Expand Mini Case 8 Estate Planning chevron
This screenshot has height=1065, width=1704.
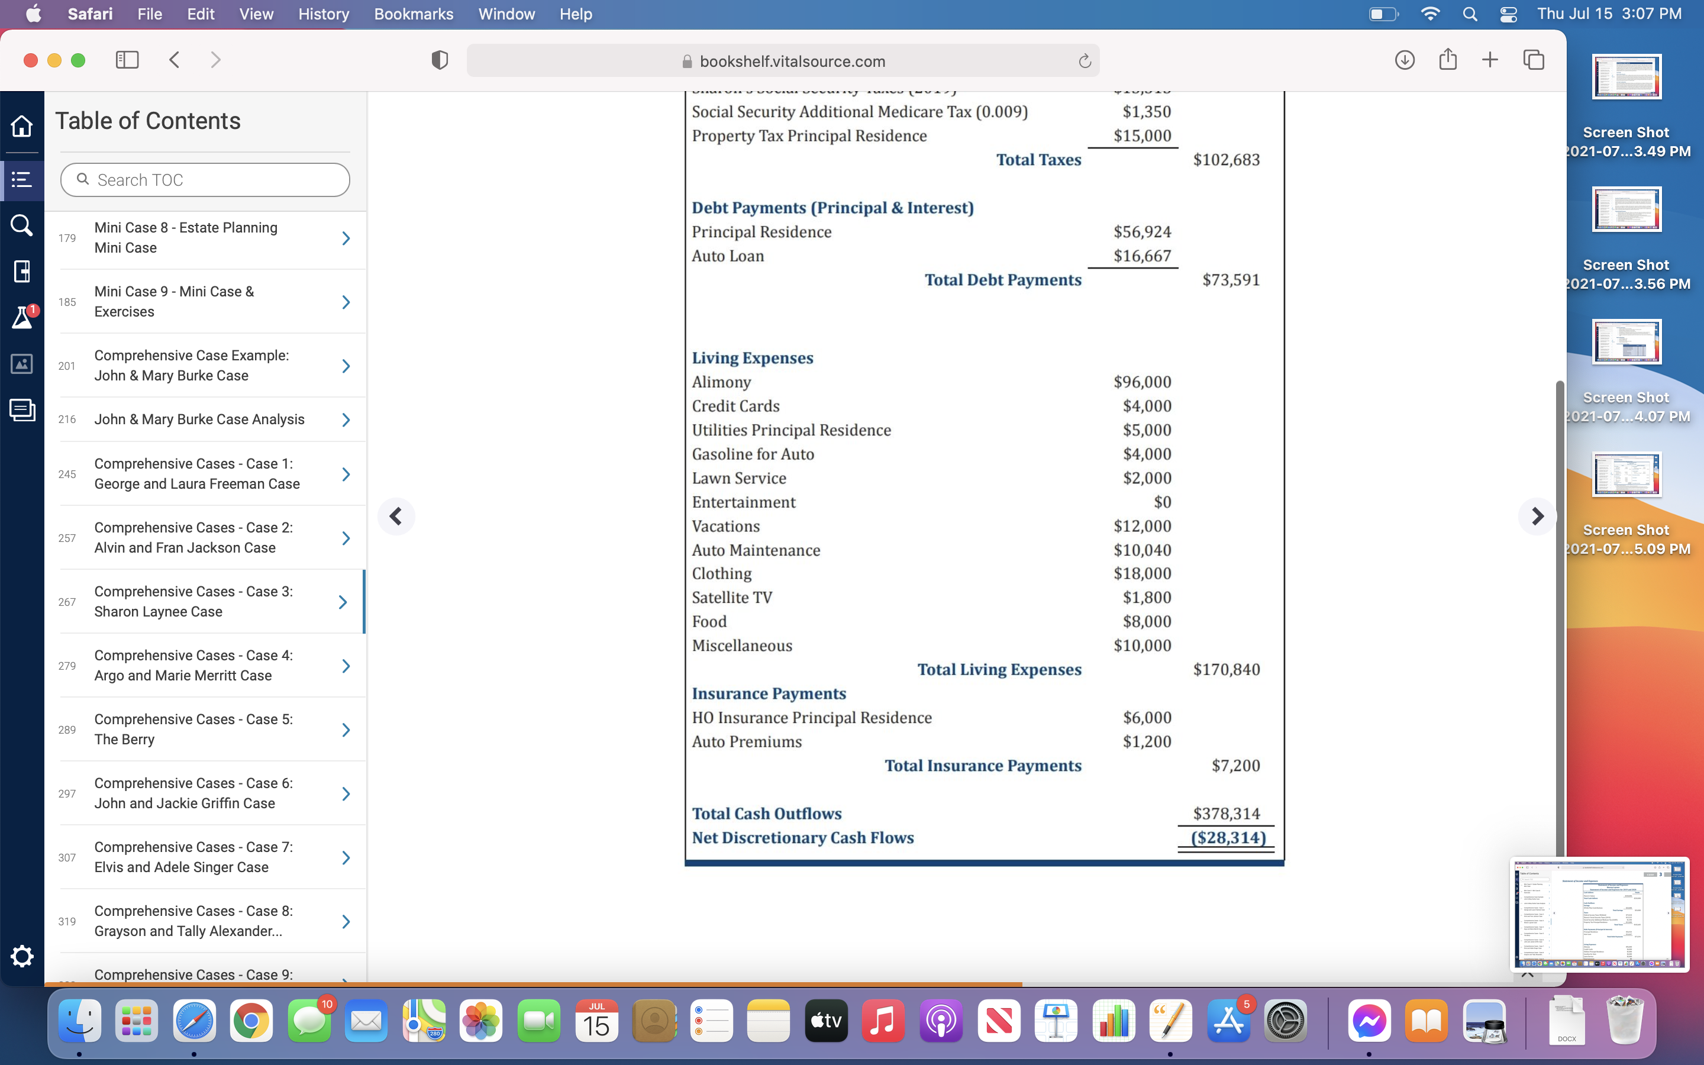click(x=346, y=238)
